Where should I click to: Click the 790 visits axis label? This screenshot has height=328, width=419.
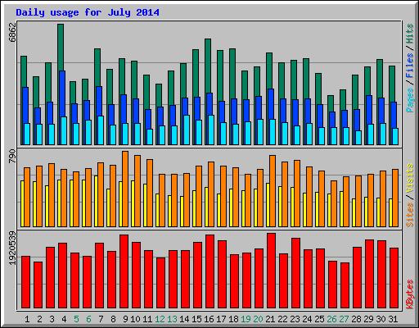click(x=12, y=157)
